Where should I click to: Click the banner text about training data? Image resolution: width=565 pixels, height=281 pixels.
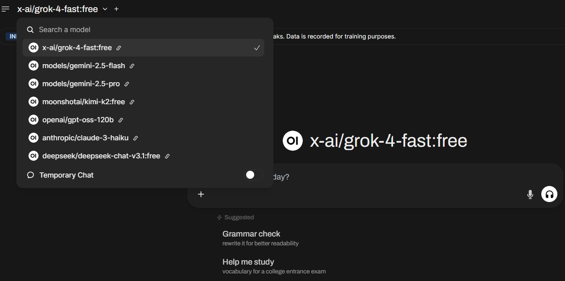pos(334,36)
